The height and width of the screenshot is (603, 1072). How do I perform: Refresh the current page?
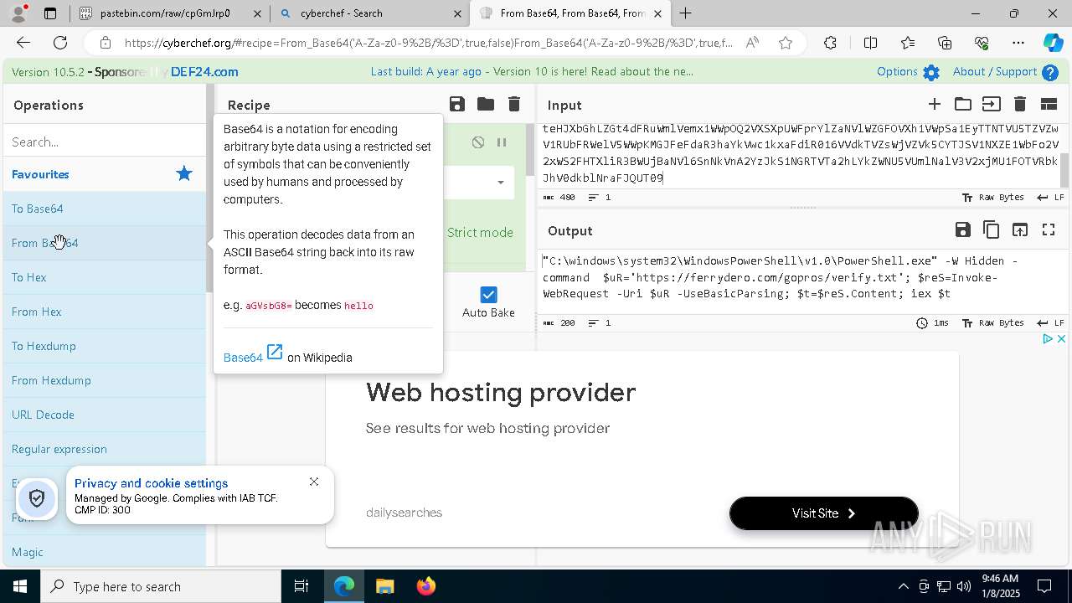(60, 43)
